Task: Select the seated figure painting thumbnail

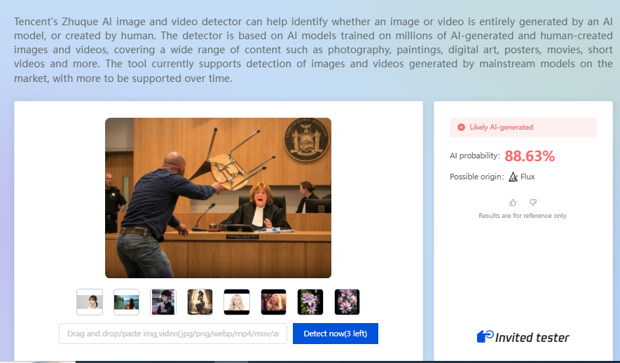Action: click(200, 302)
